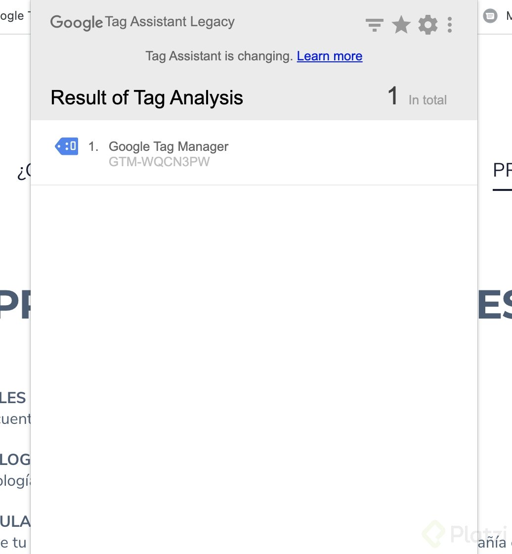
Task: Click the GTM-WQCN3PW container ID
Action: coord(159,162)
